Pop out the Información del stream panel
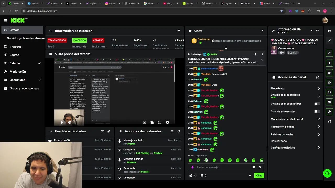Screen dimensions: 335x188 (x=317, y=31)
